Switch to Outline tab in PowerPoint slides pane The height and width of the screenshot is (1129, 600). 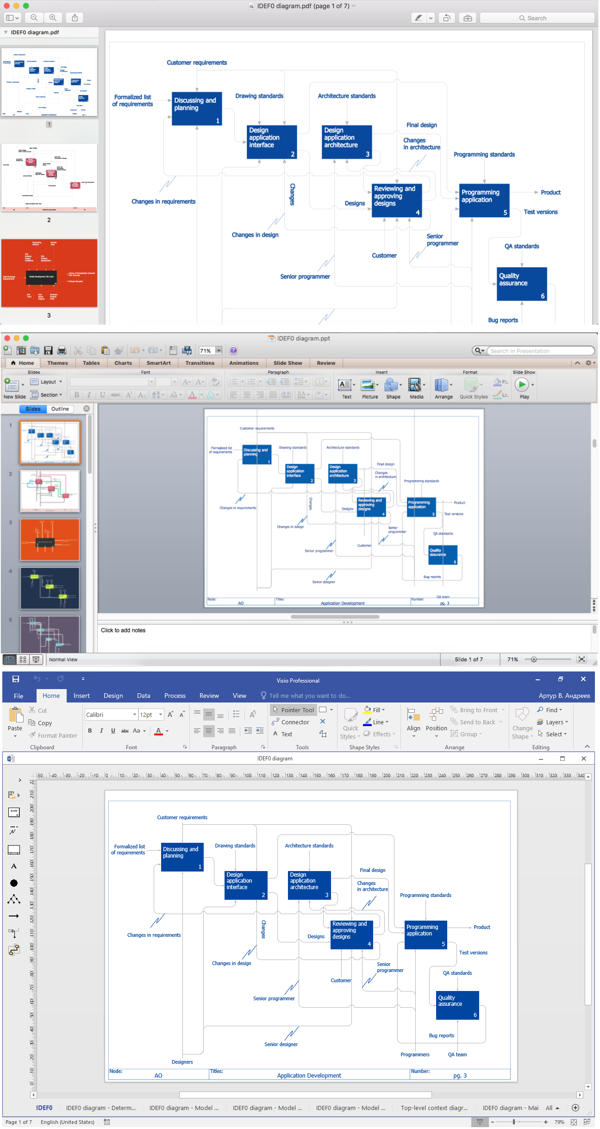tap(60, 409)
